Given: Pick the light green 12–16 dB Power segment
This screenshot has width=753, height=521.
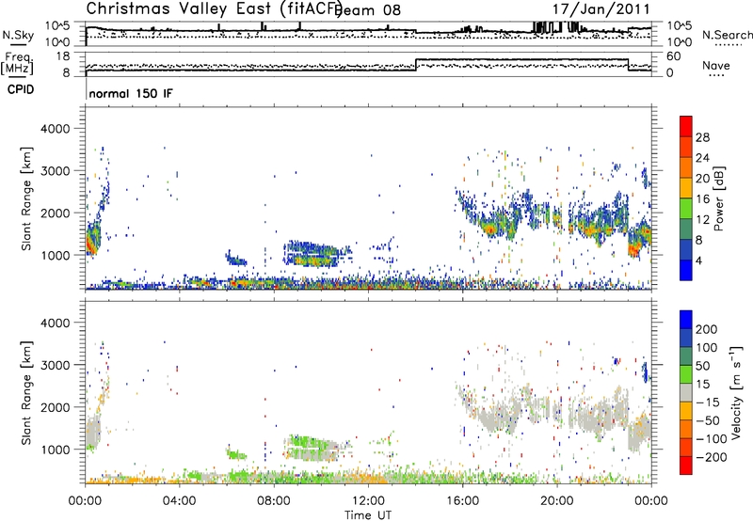Looking at the screenshot, I should tap(686, 209).
